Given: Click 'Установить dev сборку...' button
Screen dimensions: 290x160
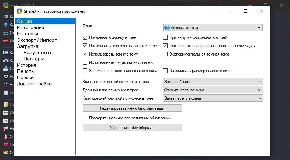Looking at the screenshot, I should (x=133, y=128).
